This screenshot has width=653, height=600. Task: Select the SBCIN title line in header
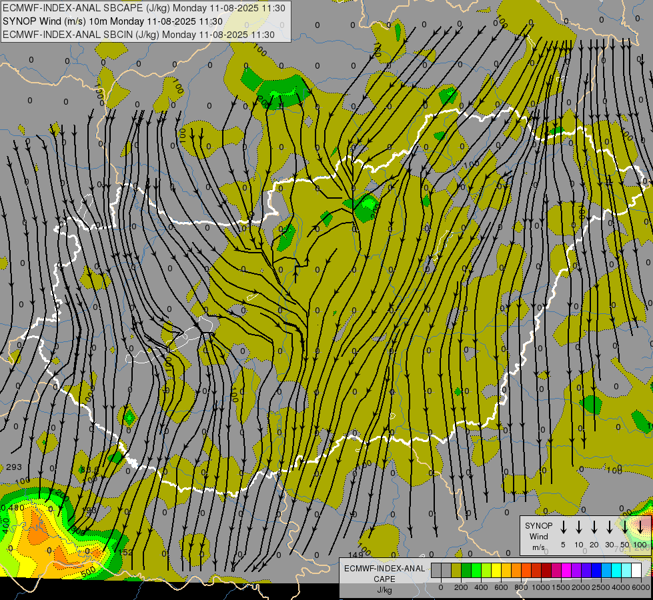139,35
